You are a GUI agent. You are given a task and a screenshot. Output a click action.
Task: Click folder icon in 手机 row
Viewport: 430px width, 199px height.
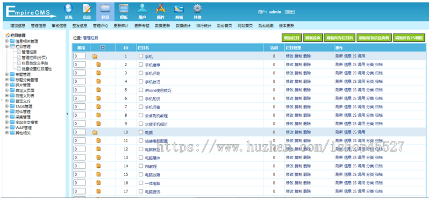click(x=95, y=56)
